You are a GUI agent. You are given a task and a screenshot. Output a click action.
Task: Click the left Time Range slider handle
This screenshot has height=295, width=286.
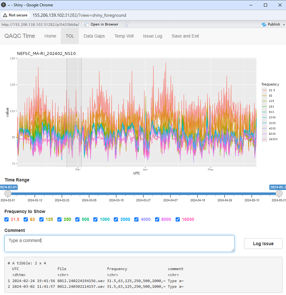tap(8, 193)
